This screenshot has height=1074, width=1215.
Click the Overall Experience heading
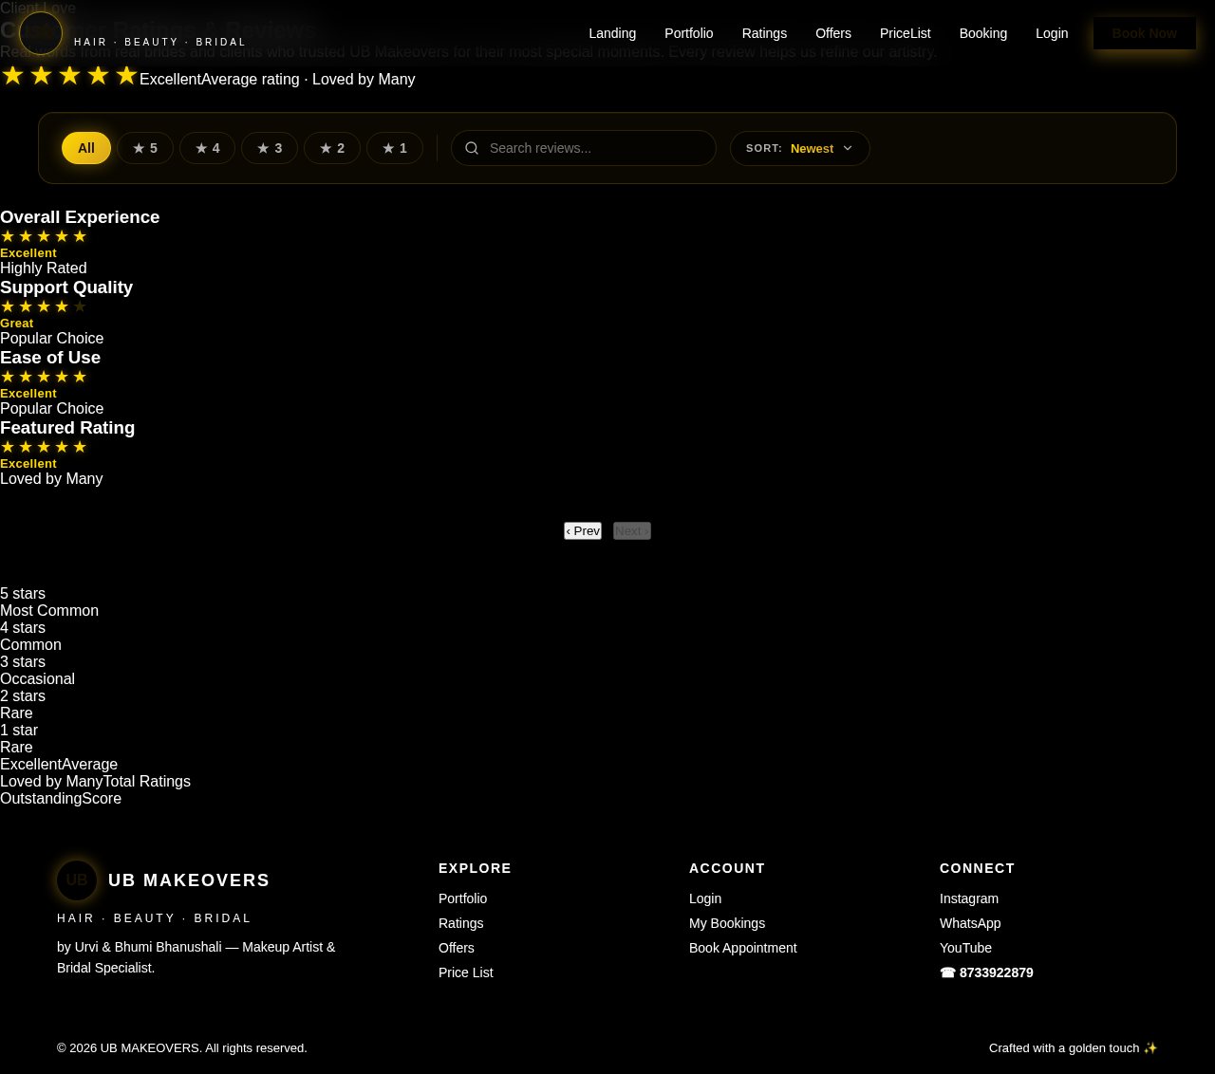click(80, 217)
